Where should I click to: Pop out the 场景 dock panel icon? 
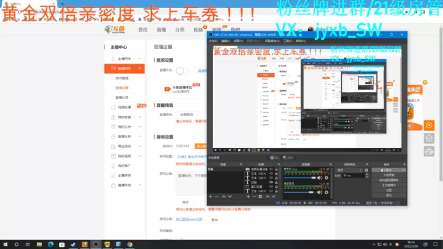coord(241,164)
